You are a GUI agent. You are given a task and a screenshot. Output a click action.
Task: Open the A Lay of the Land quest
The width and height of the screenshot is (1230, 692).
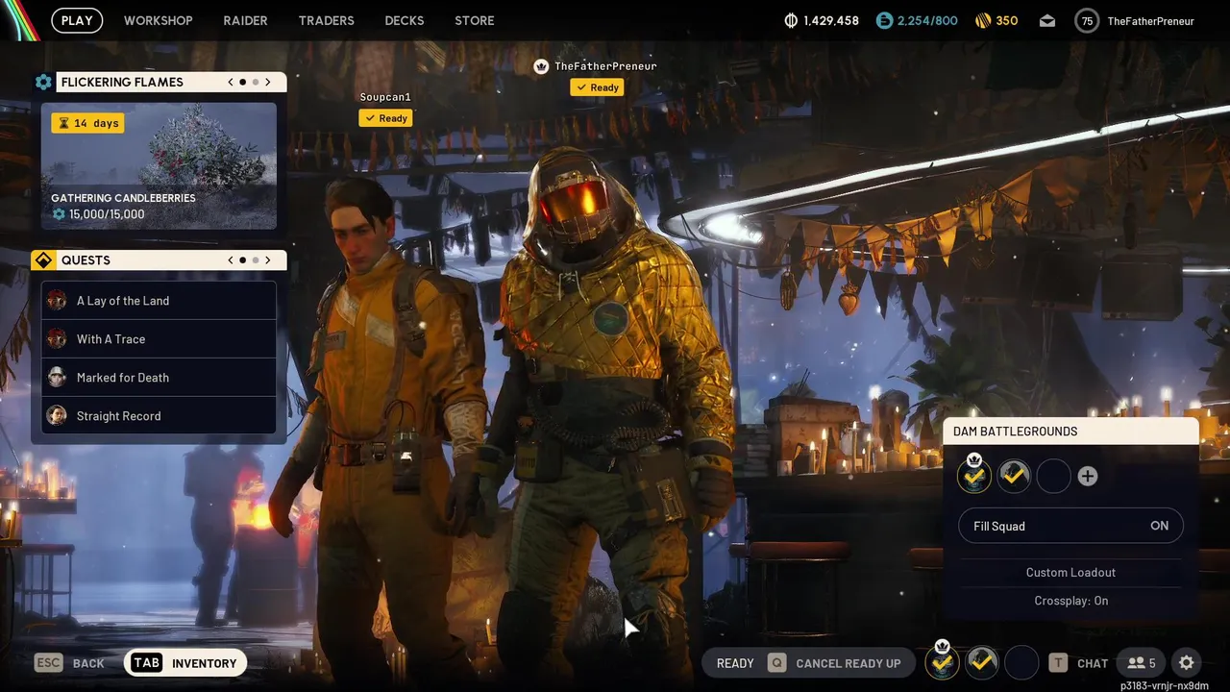tap(159, 301)
